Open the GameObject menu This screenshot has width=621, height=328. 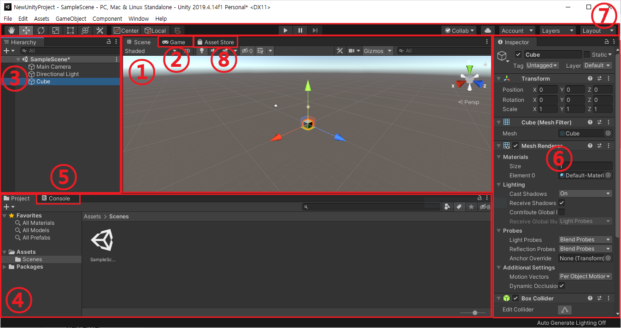click(x=71, y=18)
